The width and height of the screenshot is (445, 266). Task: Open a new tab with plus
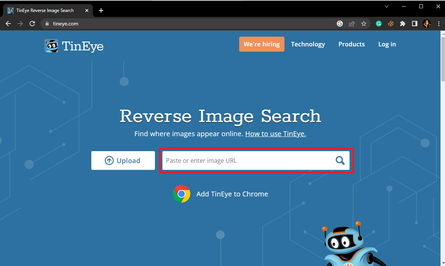(101, 10)
